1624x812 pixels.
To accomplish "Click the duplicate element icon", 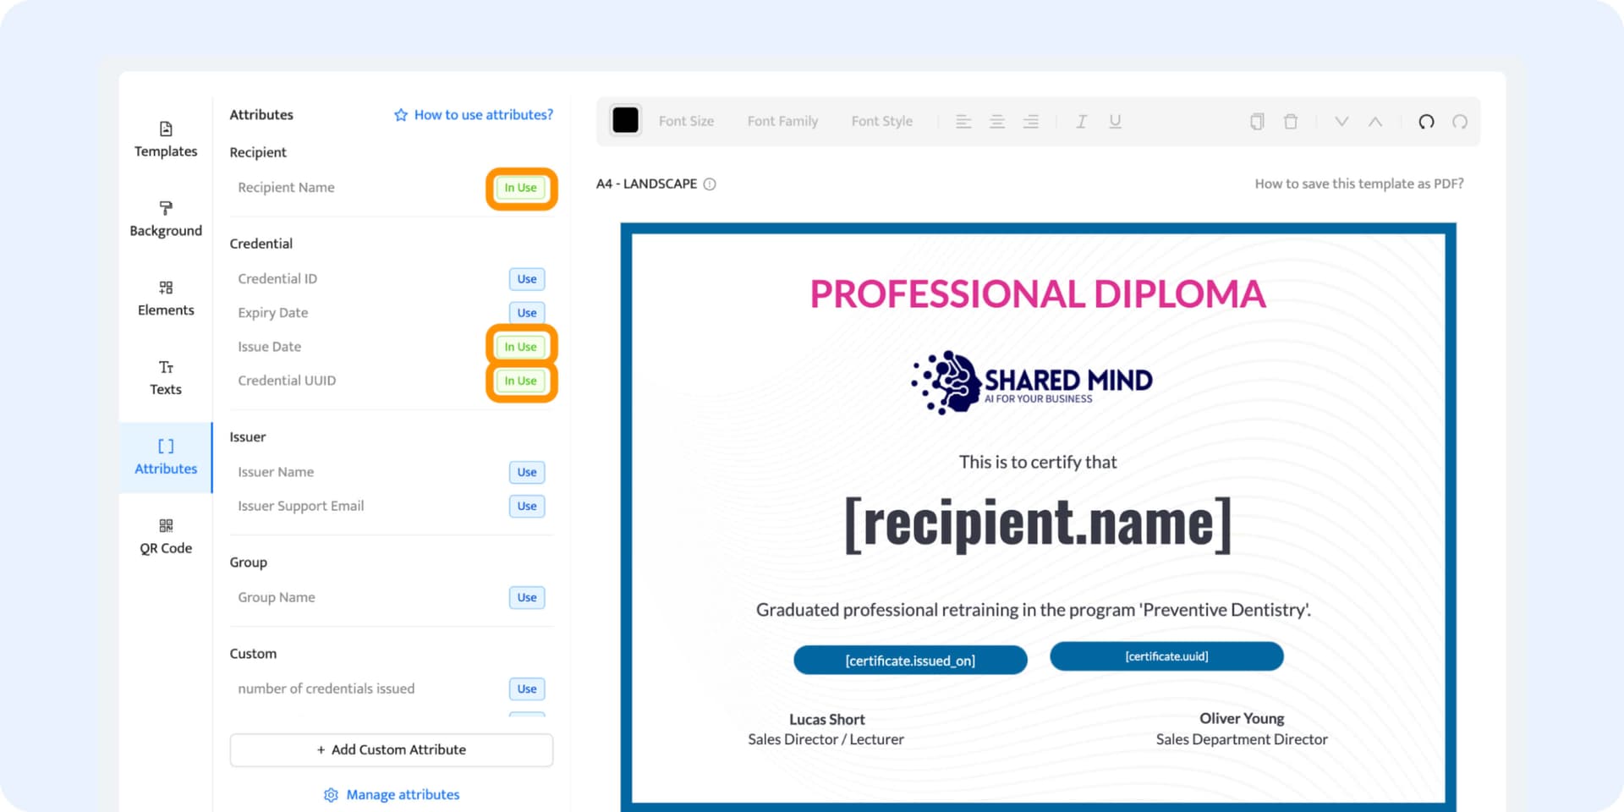I will (1257, 122).
